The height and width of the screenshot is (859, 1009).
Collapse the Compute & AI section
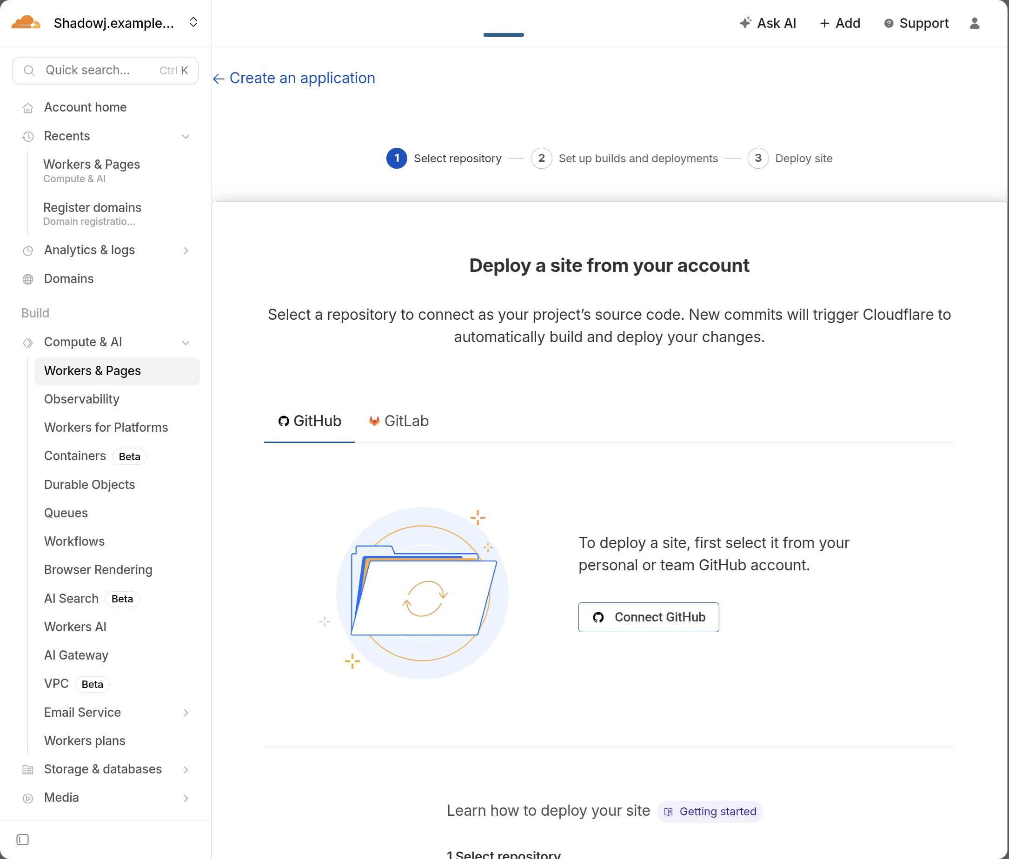[186, 343]
